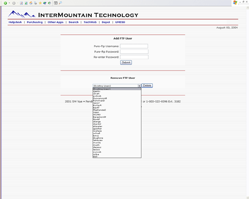Viewport: 249px width, 199px height.
Task: Go to the Home page icon
Action: (x=31, y=3)
